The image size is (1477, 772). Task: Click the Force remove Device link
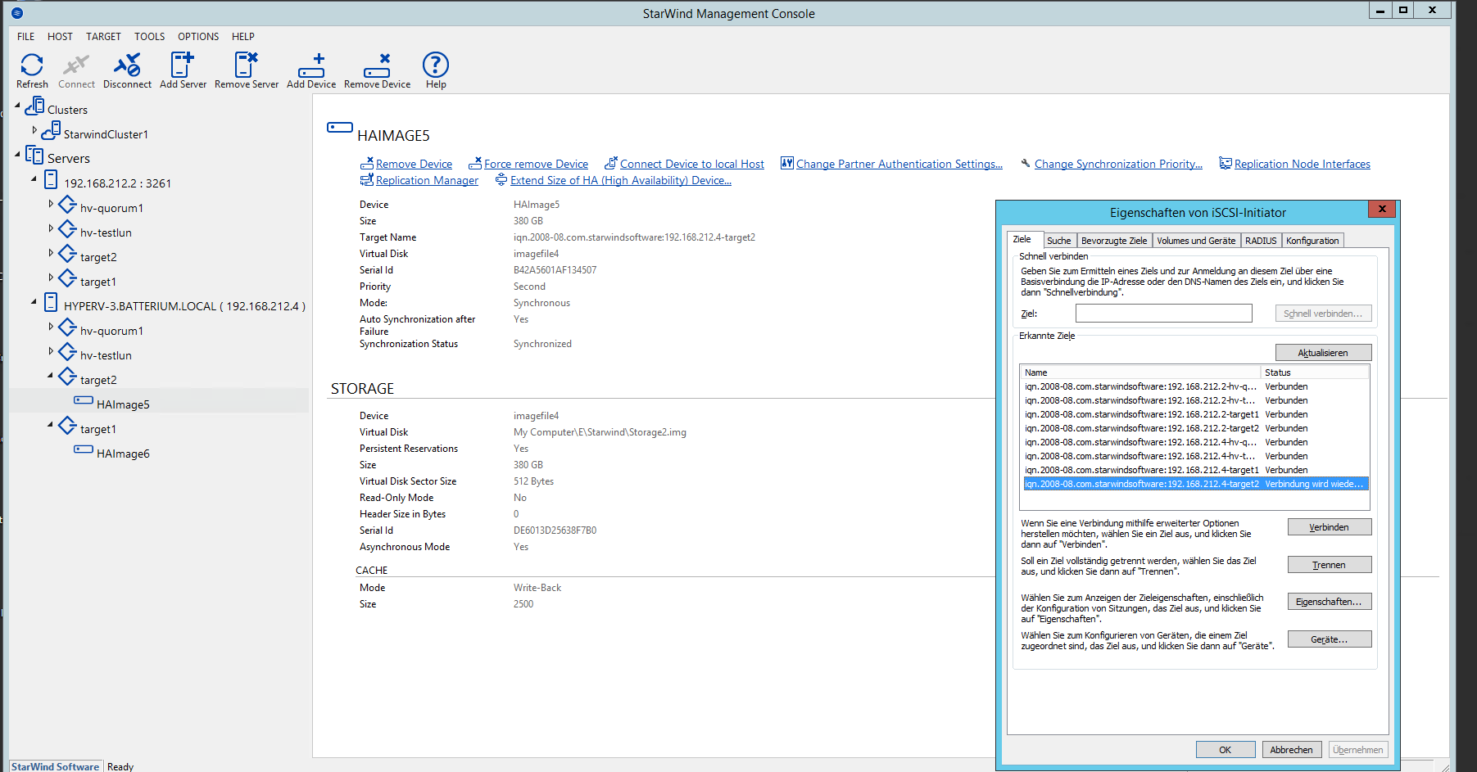[x=536, y=164]
